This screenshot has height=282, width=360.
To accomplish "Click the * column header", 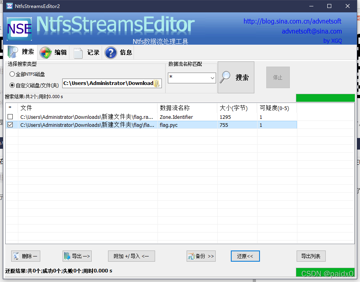I will 12,108.
